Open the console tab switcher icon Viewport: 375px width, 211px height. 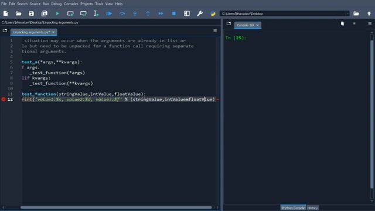(229, 23)
